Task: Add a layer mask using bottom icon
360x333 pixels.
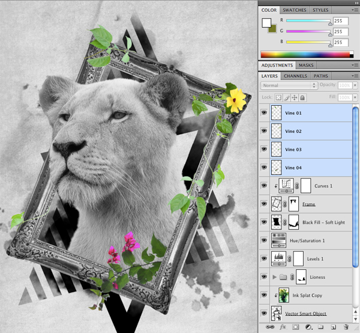Action: pos(296,327)
